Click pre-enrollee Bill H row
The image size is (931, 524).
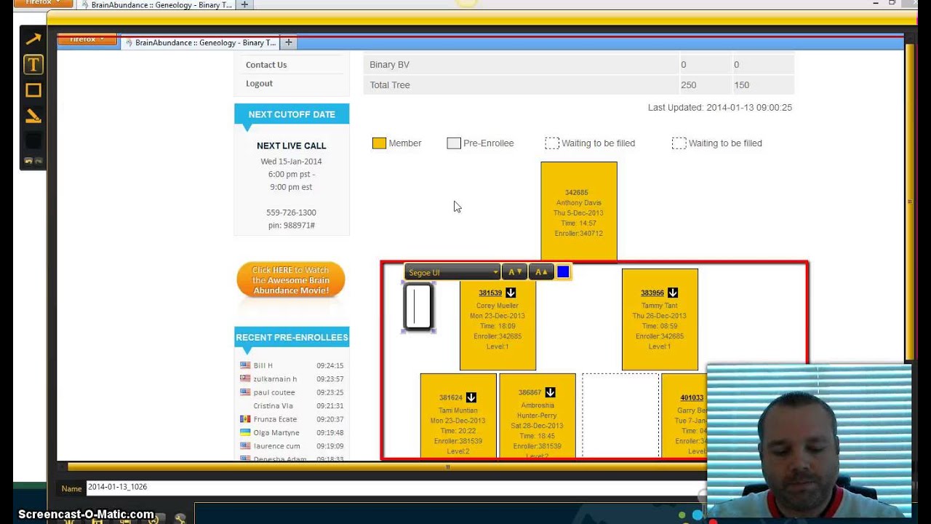292,365
